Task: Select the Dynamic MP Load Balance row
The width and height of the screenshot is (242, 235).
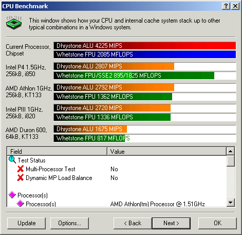Action: point(117,178)
